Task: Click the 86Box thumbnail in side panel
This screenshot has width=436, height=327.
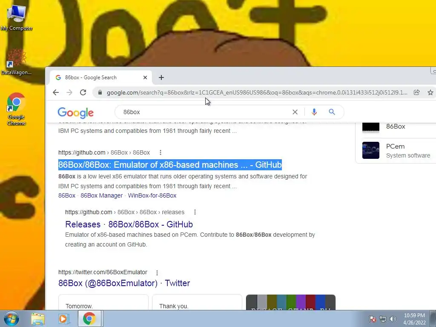Action: point(371,126)
